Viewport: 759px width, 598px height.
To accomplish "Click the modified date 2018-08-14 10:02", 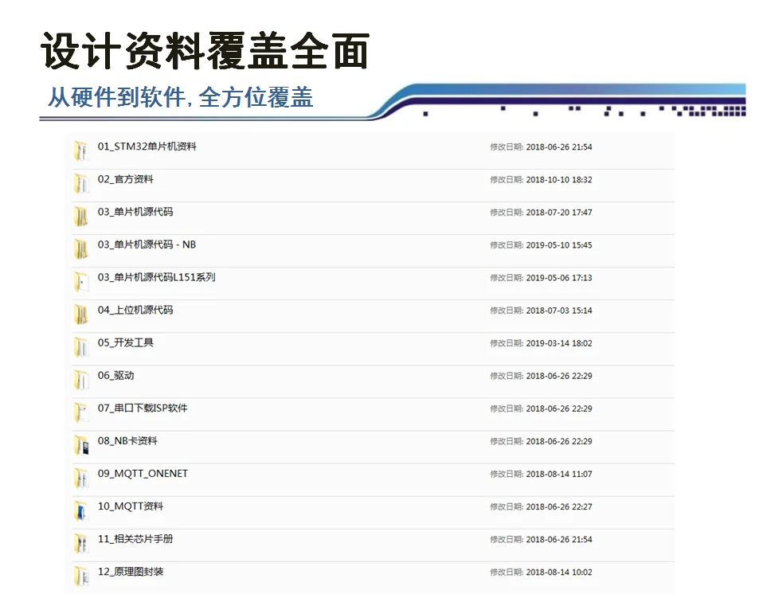I will click(559, 573).
